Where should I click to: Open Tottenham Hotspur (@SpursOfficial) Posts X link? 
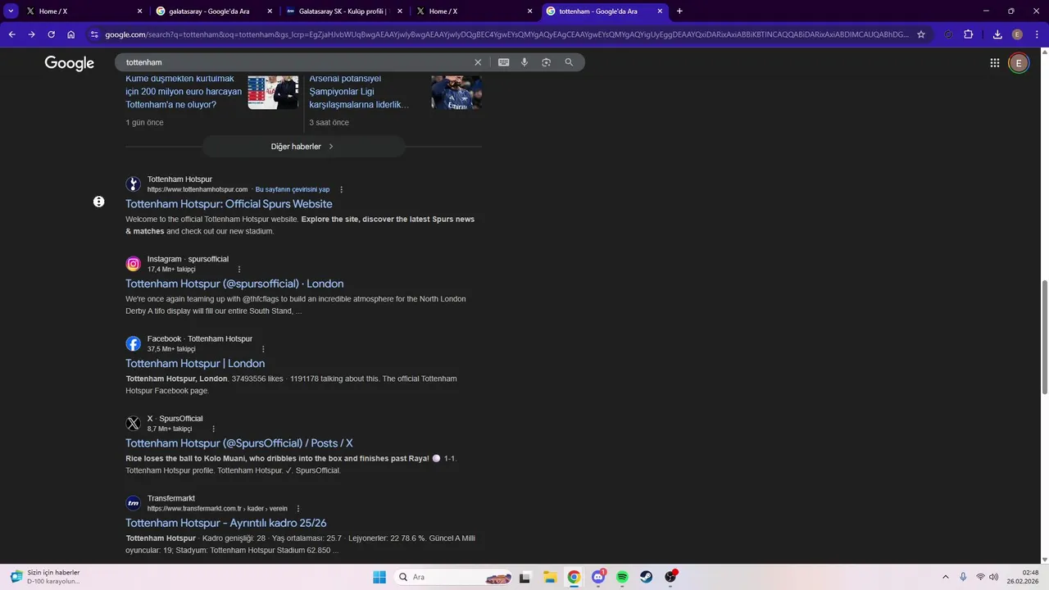click(239, 443)
